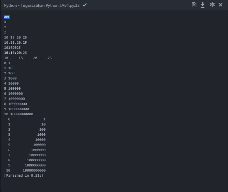Click value '10000000000' in right-aligned row 10

(x=34, y=171)
